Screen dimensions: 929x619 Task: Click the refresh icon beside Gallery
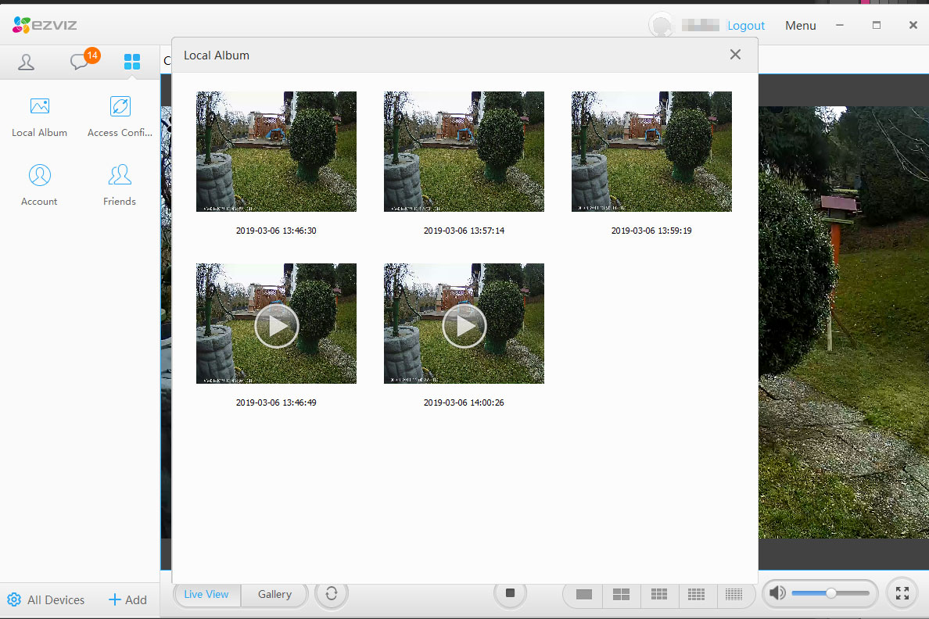pos(332,594)
